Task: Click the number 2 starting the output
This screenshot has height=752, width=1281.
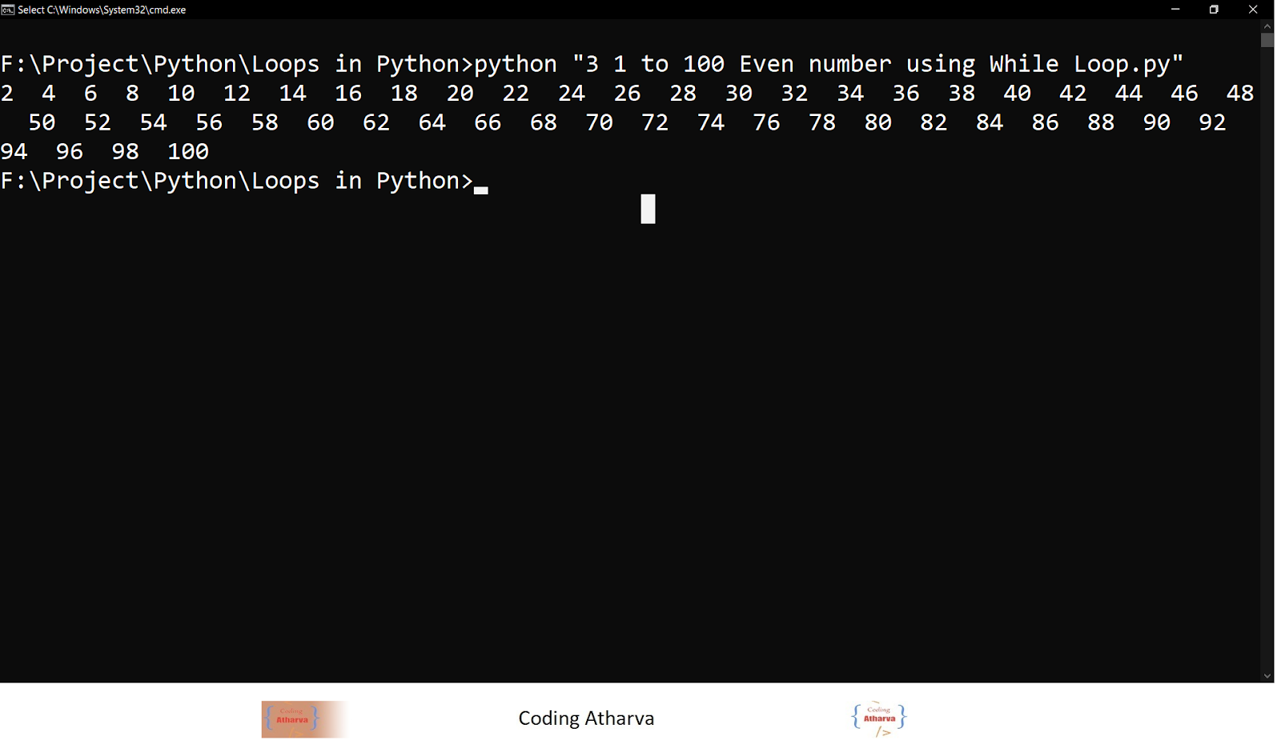Action: (x=6, y=93)
